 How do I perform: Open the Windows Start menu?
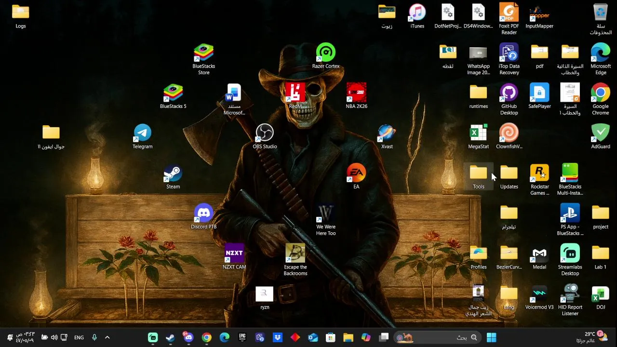491,337
